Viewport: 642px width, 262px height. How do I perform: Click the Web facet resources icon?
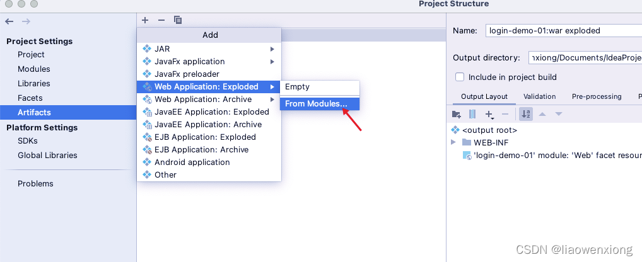(466, 156)
